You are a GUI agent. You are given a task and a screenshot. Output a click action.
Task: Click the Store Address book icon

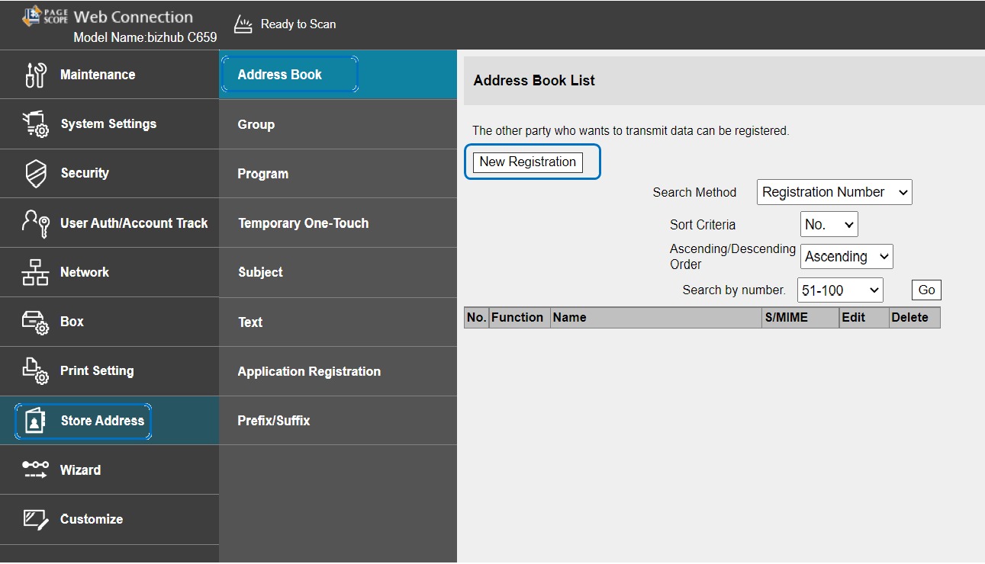pos(36,421)
